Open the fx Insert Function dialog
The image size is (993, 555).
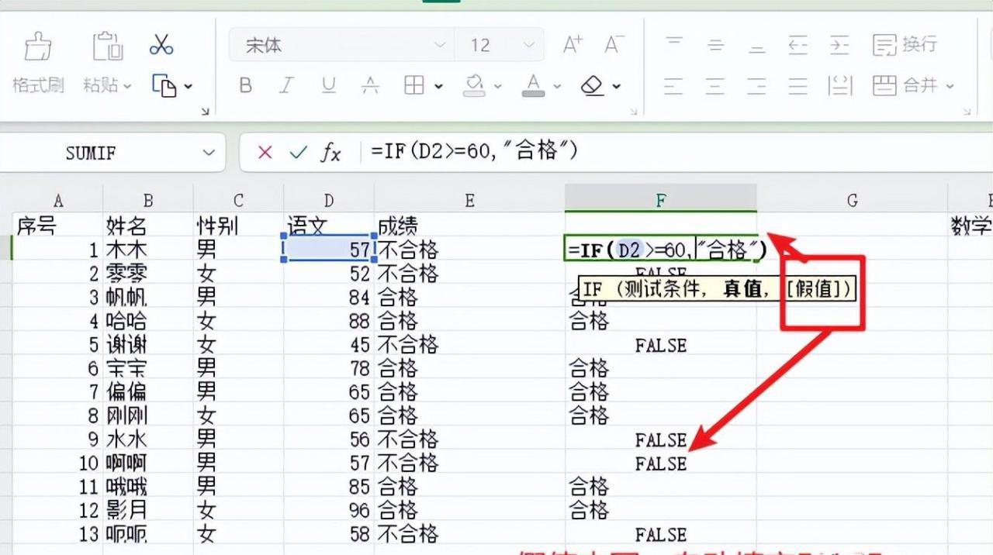(x=330, y=153)
